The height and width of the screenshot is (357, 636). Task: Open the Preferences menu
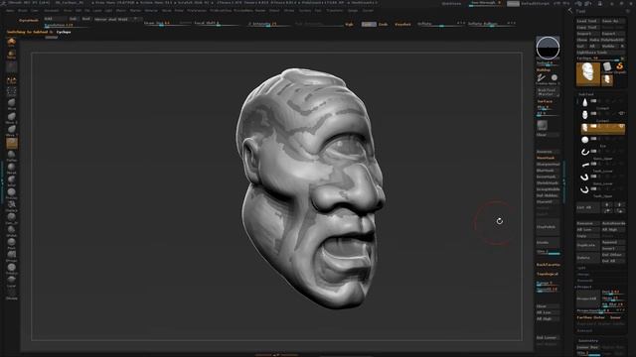click(197, 11)
